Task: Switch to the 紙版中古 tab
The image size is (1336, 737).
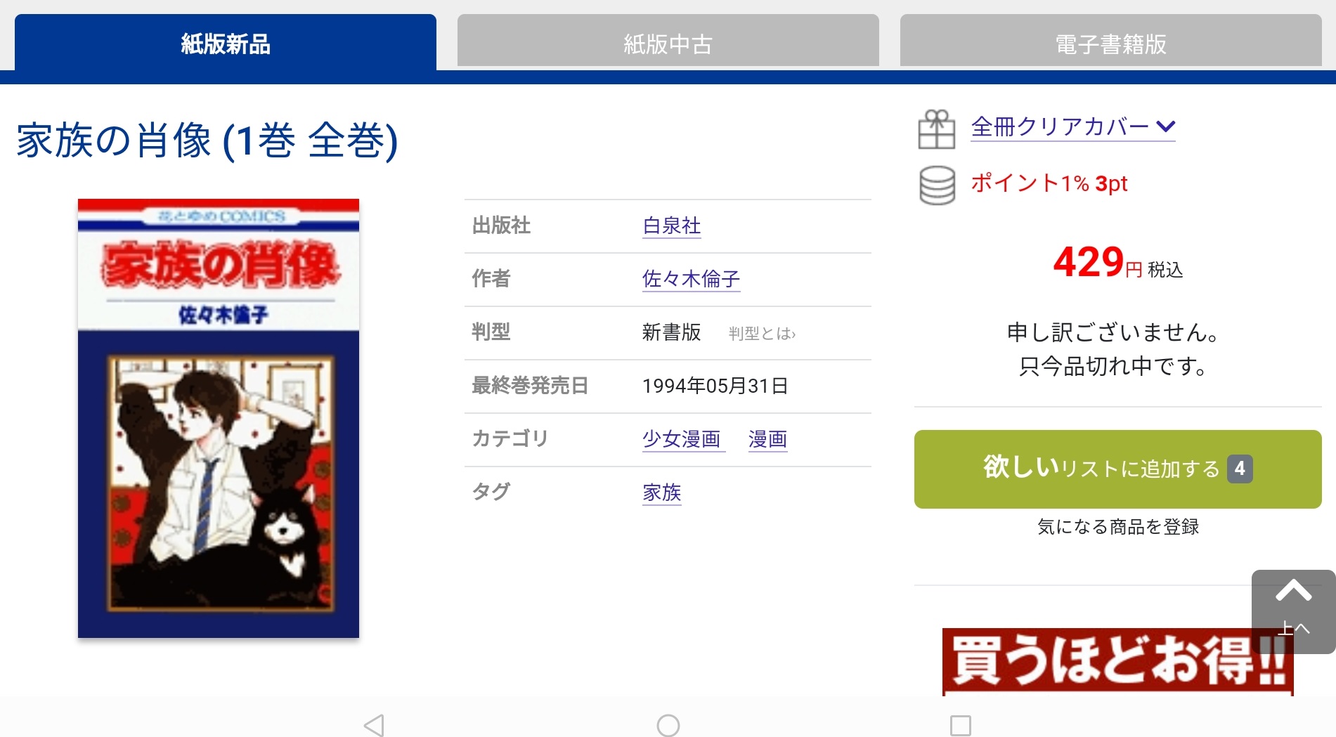Action: [668, 42]
